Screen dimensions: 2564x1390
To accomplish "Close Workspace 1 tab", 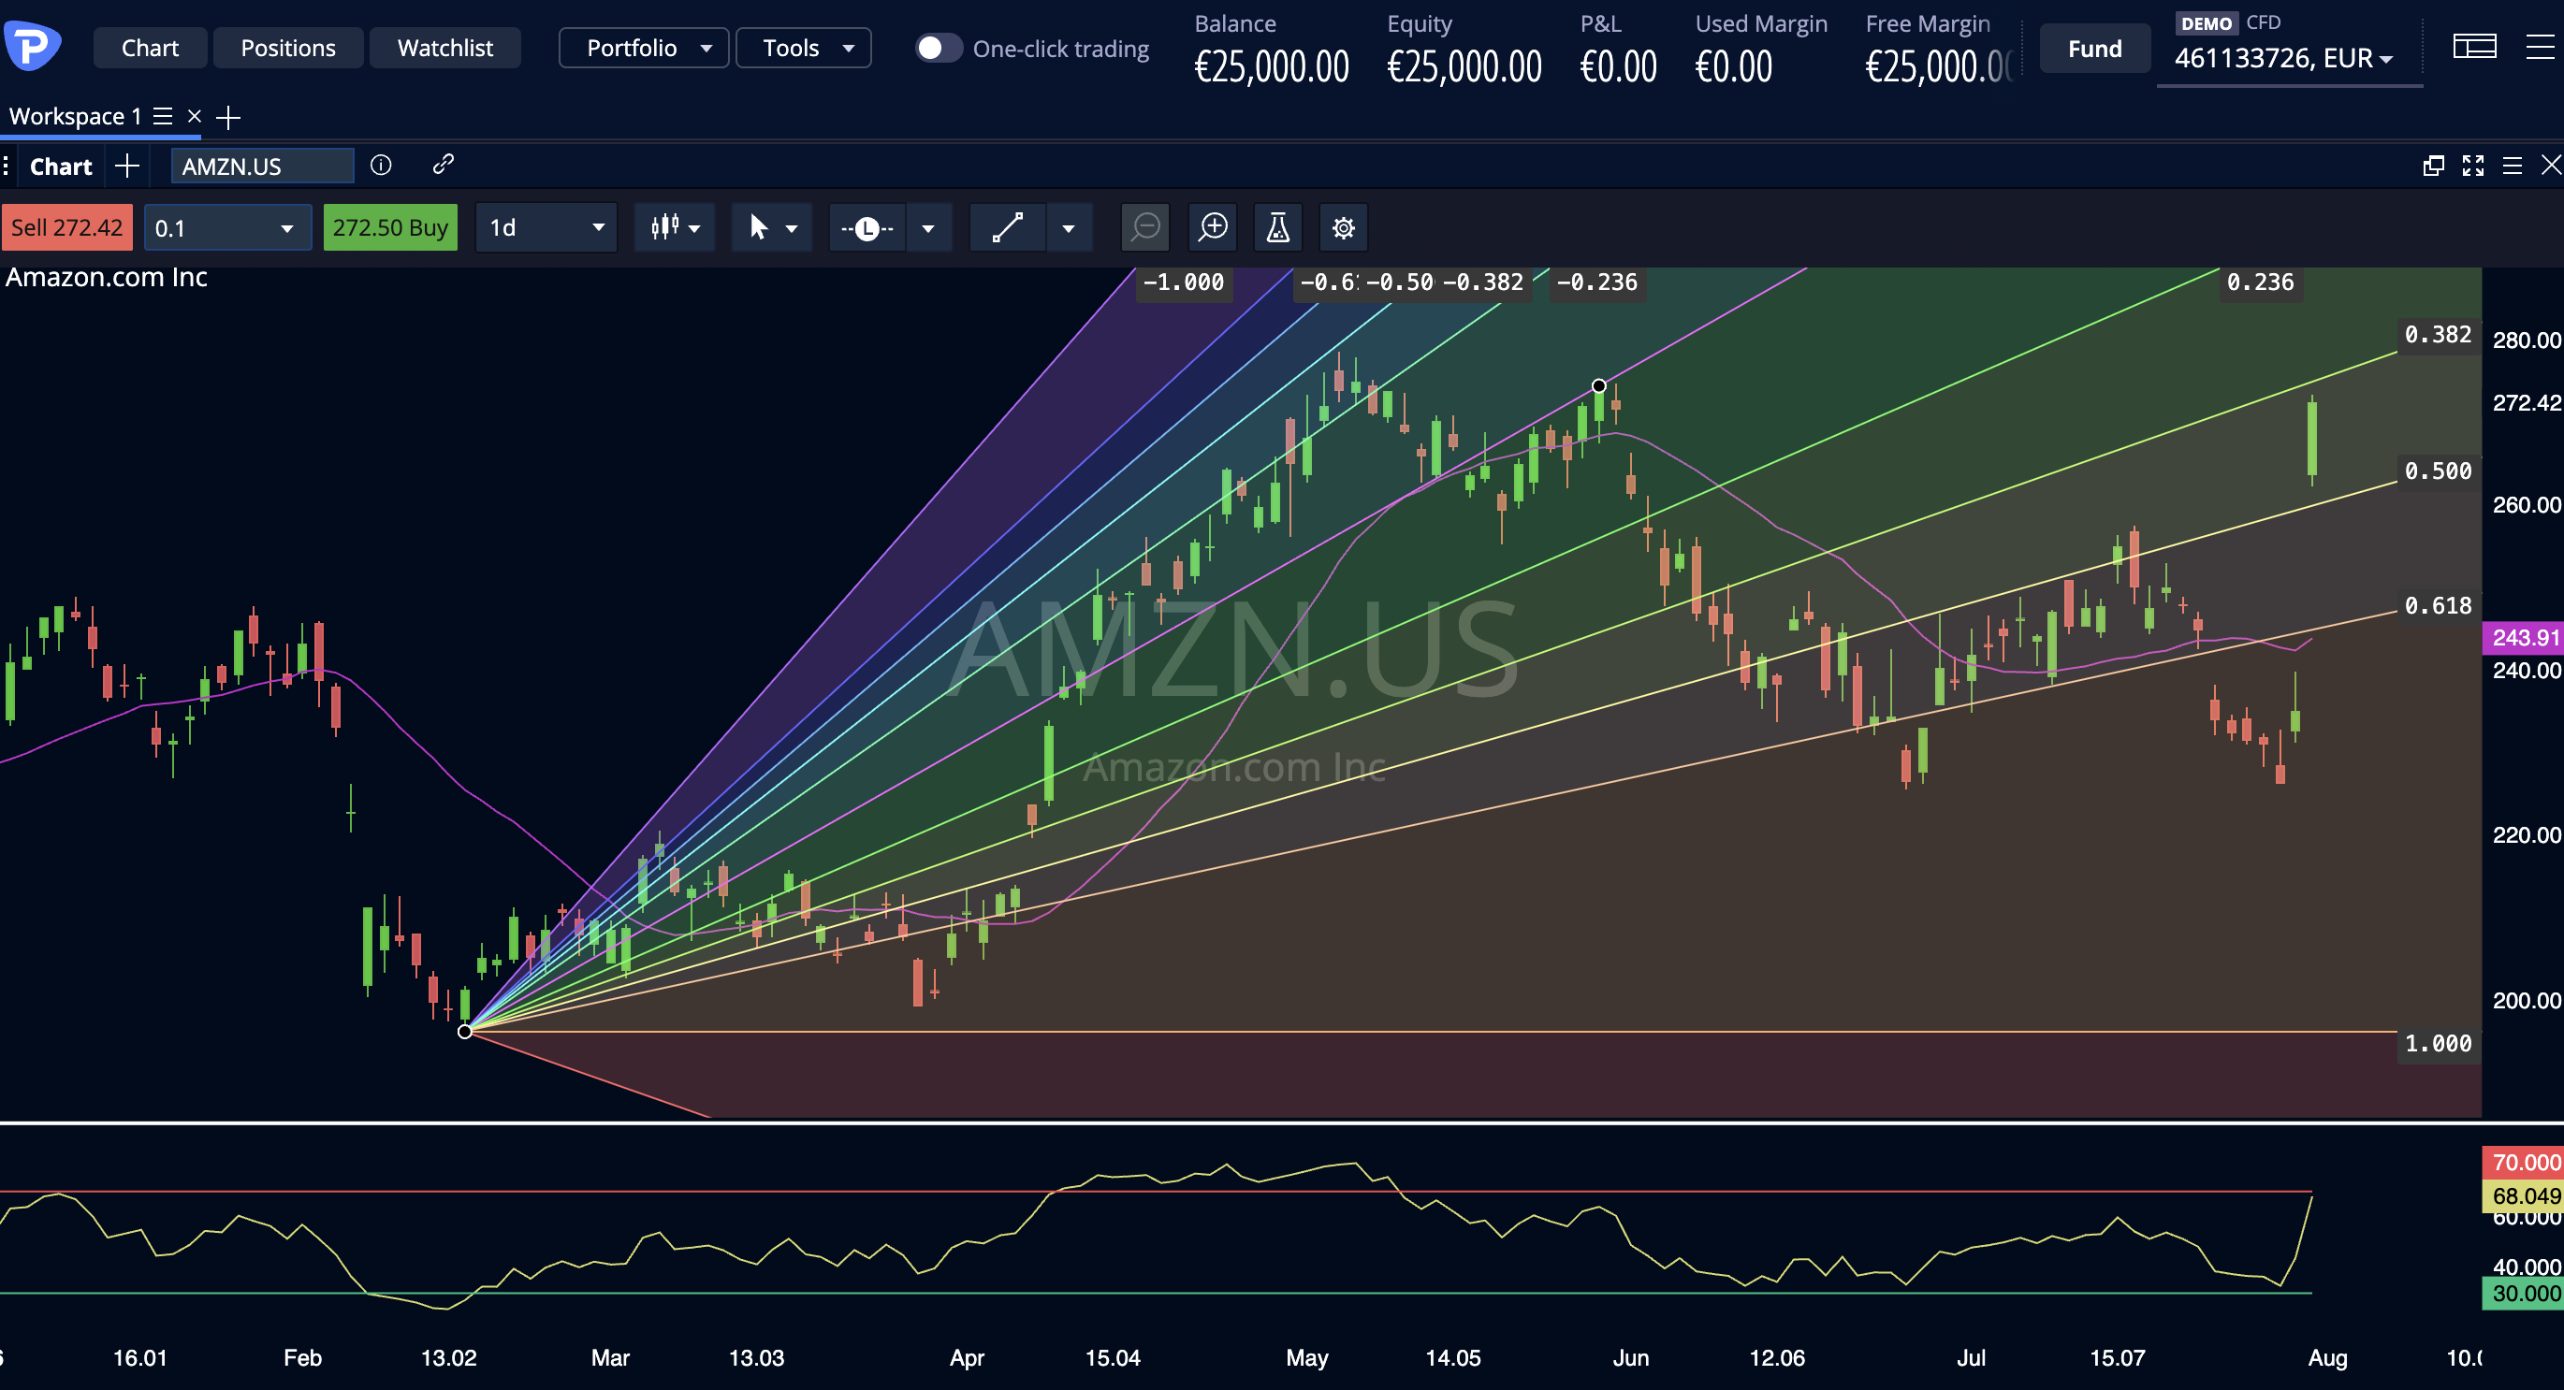I will point(195,116).
